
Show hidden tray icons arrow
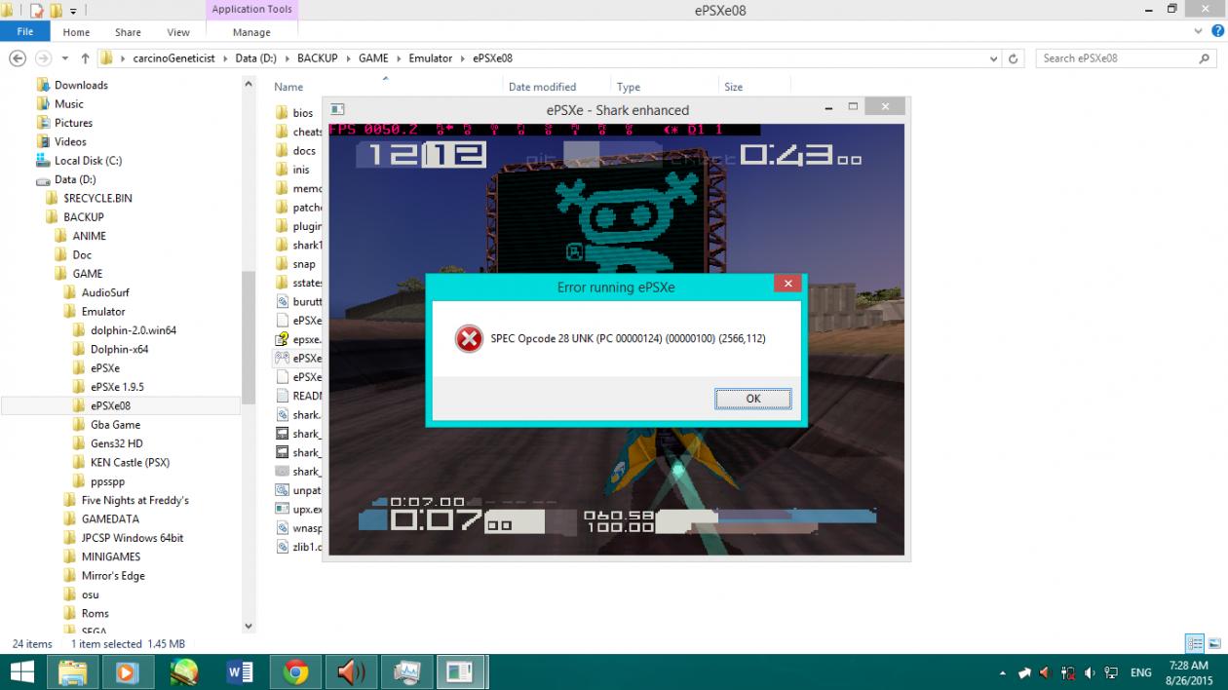[x=1003, y=673]
